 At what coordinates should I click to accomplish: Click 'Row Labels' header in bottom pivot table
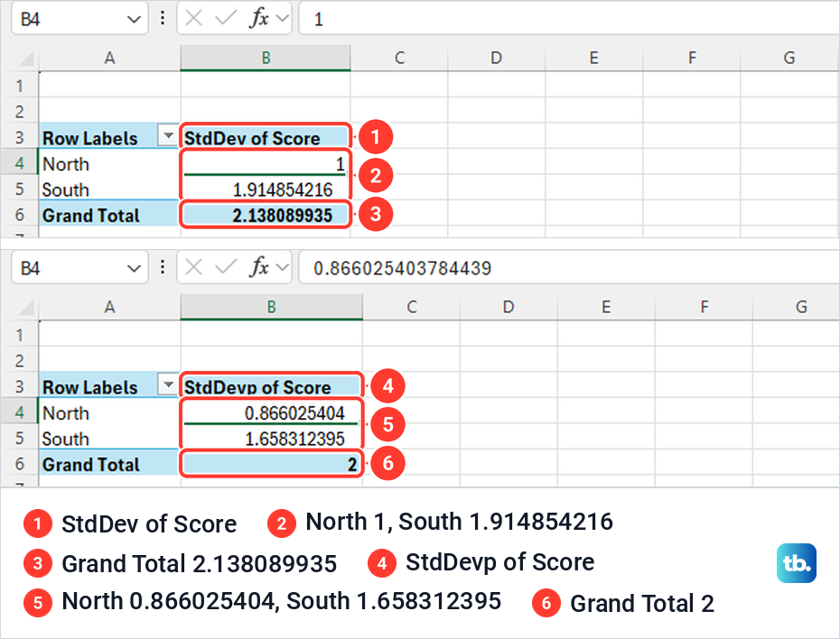click(x=89, y=386)
